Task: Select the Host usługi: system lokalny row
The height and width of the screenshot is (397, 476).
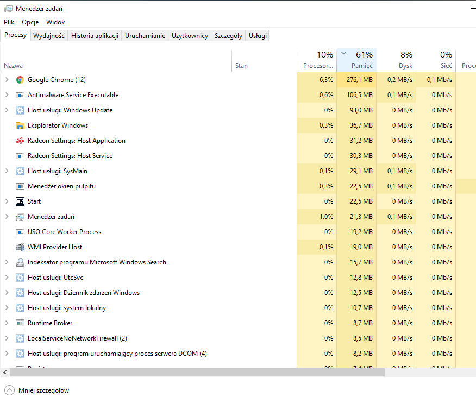Action: 238,308
